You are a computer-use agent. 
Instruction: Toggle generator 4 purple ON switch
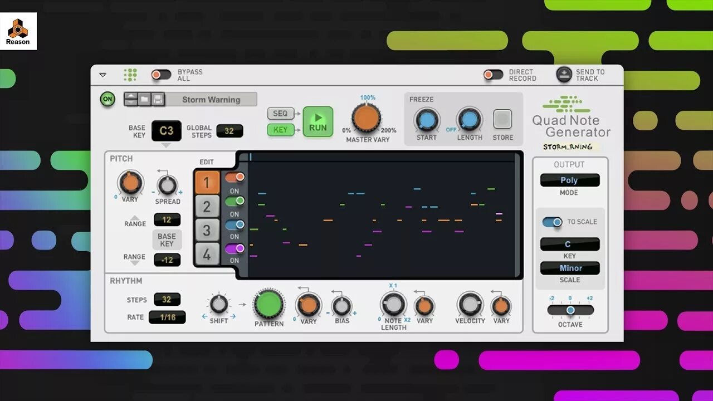coord(235,249)
